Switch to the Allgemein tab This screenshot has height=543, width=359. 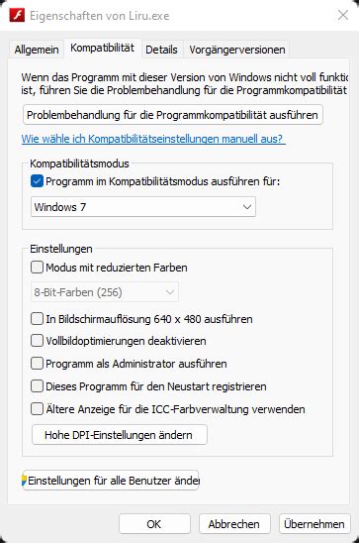(37, 50)
